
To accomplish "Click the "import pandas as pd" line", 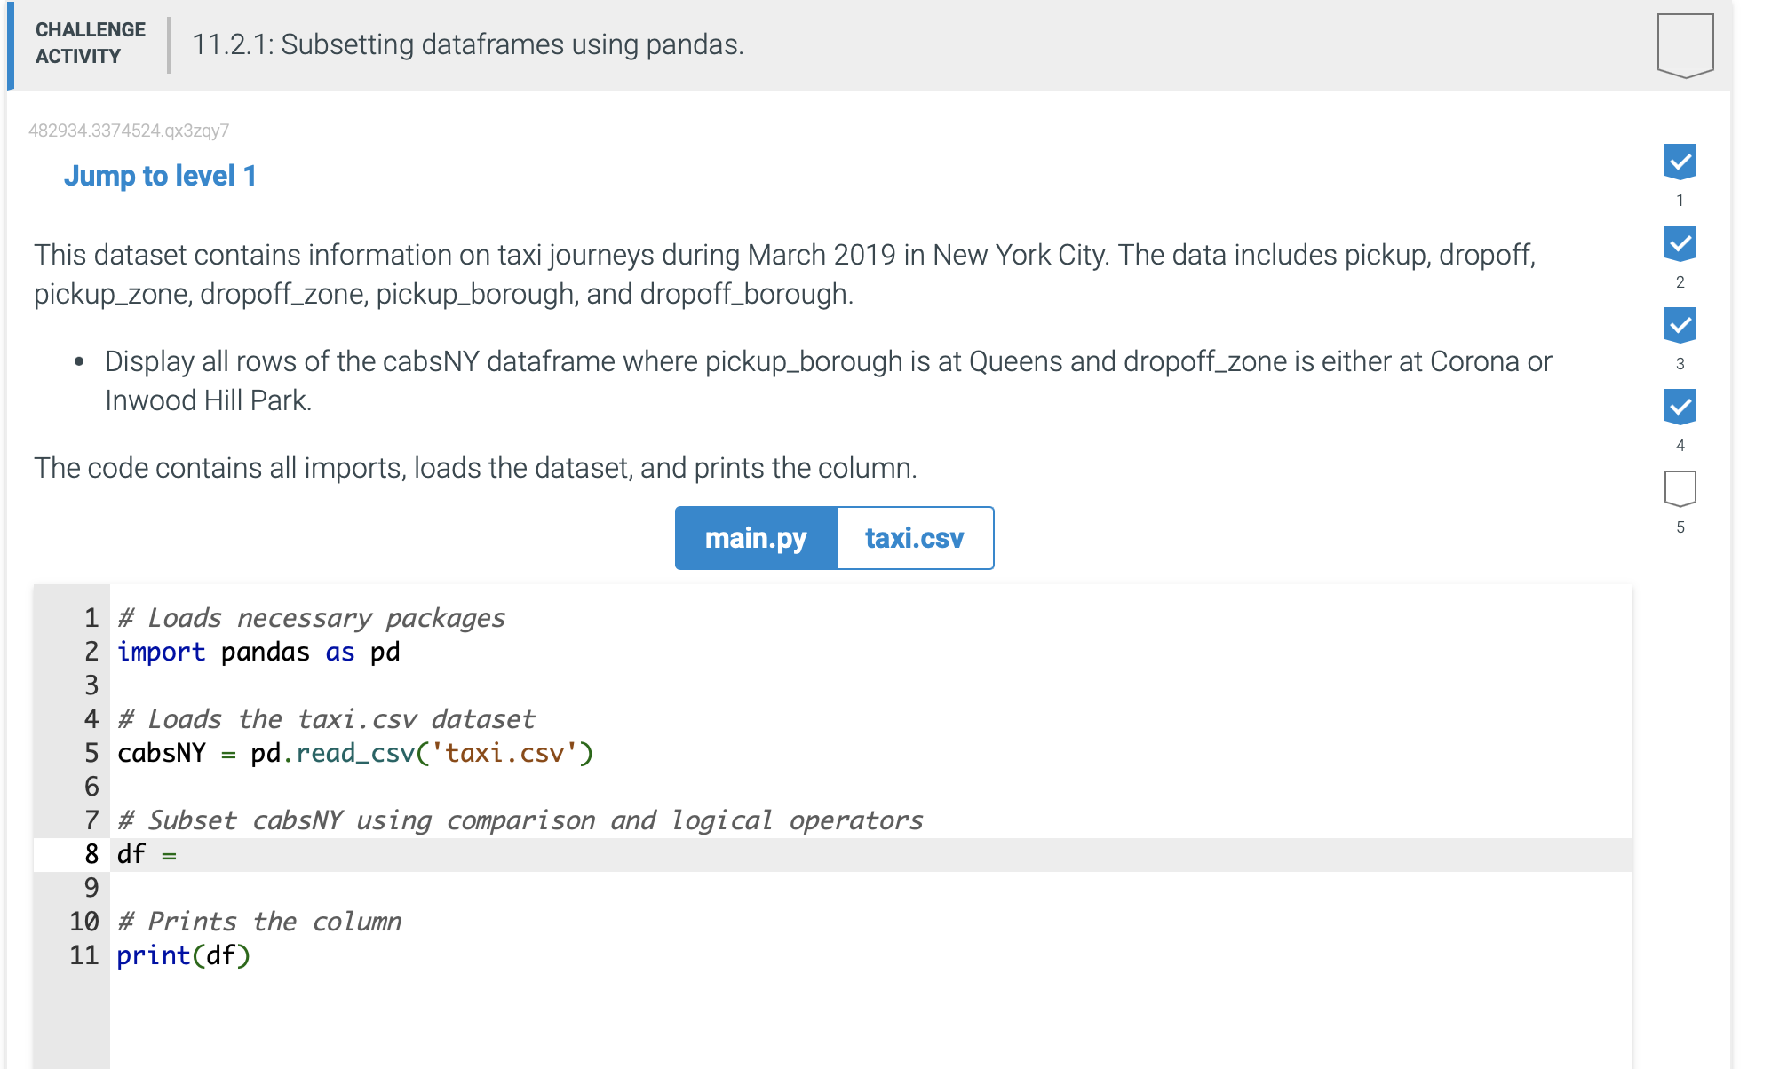I will (x=258, y=652).
